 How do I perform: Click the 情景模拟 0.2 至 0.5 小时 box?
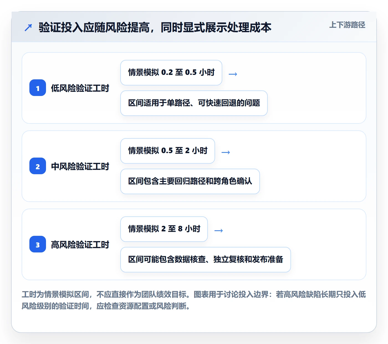click(171, 73)
